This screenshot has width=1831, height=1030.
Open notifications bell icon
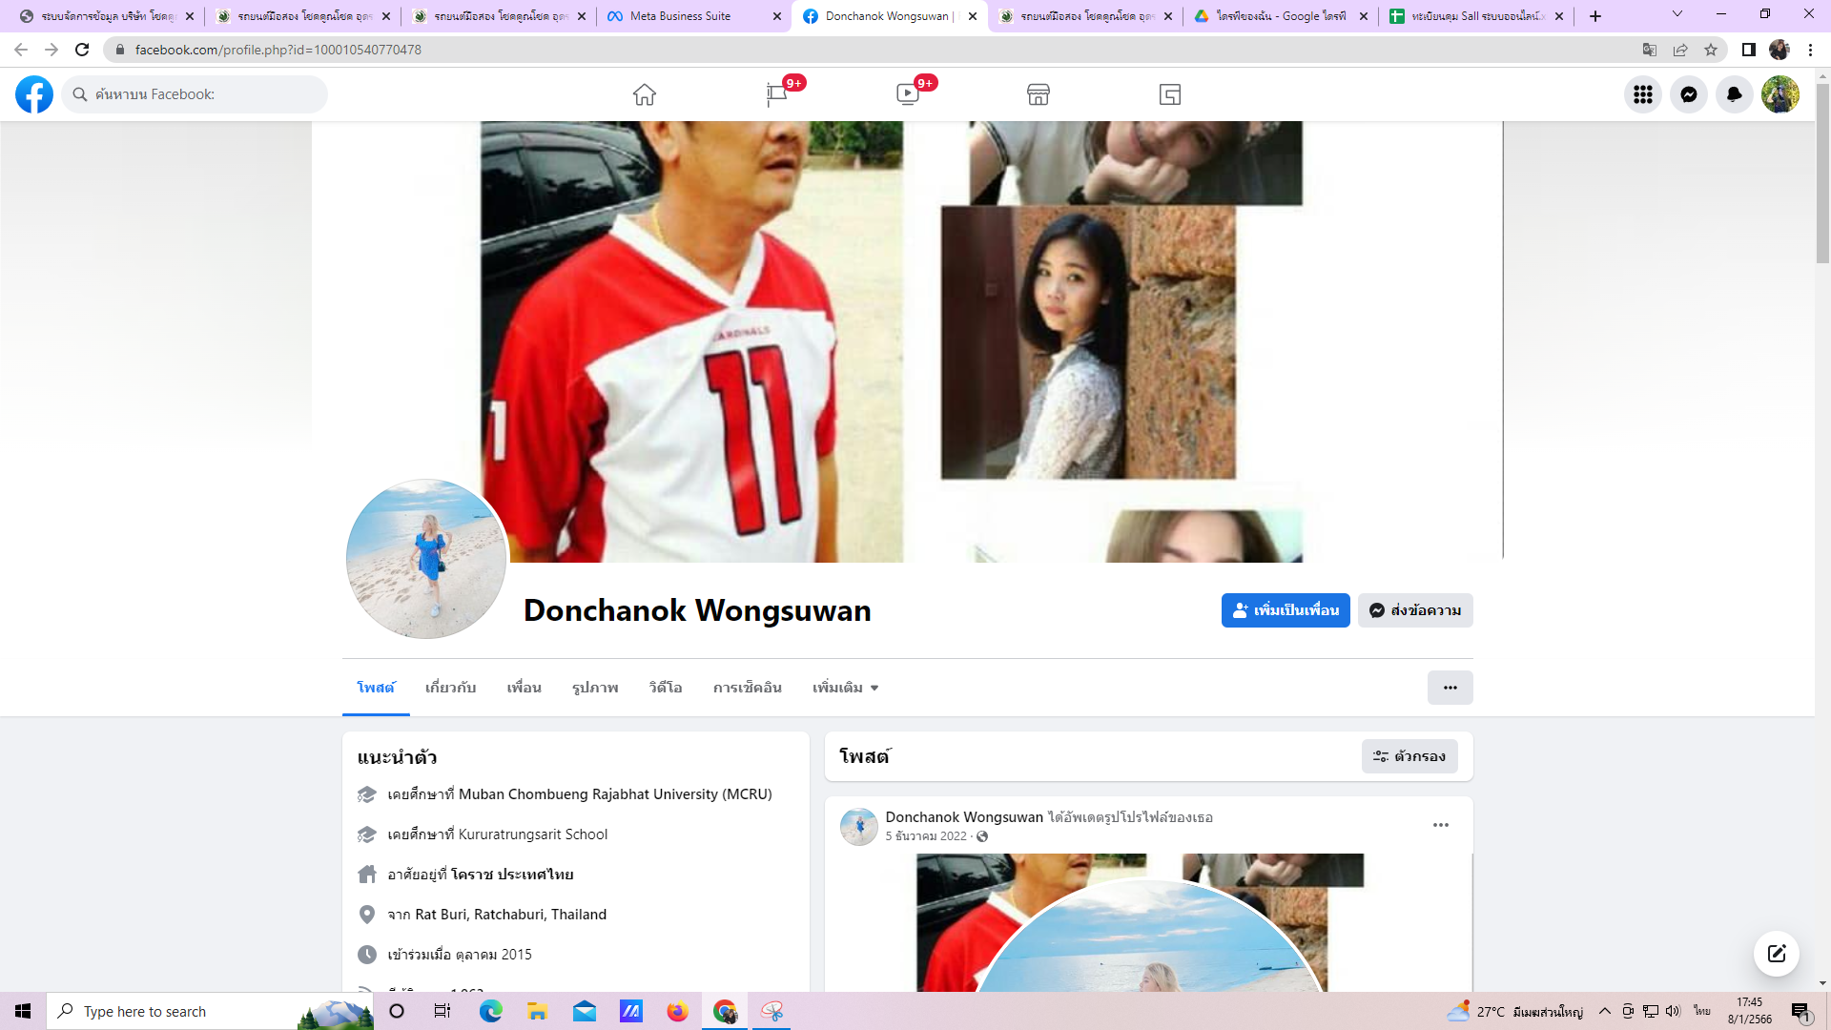point(1734,94)
